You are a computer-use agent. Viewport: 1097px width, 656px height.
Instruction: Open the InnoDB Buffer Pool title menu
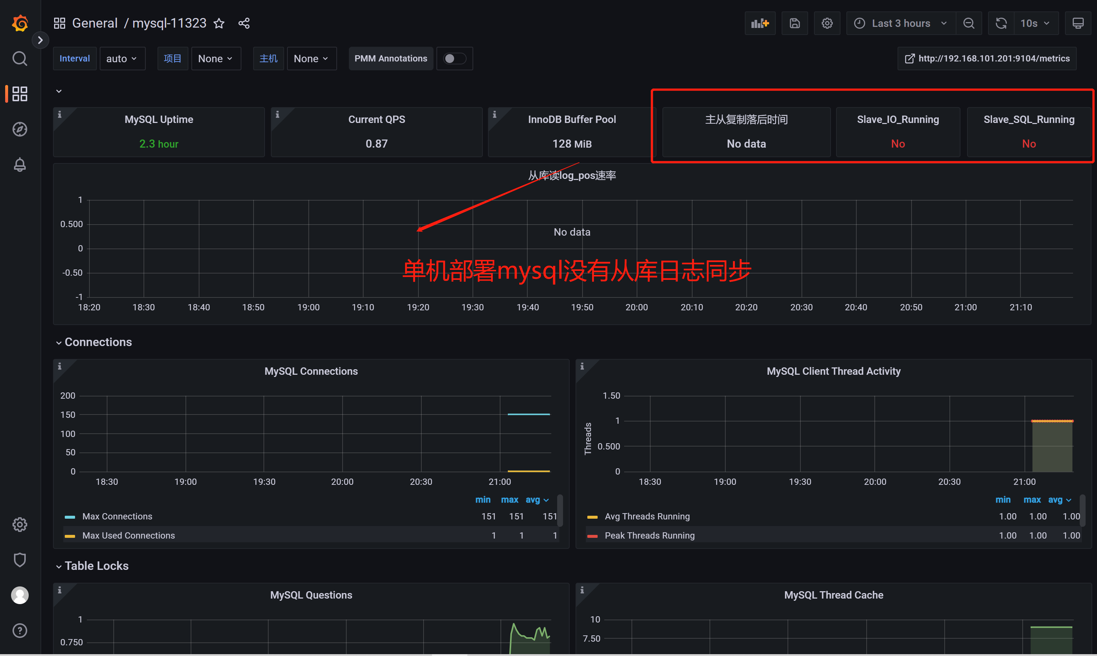pyautogui.click(x=572, y=119)
